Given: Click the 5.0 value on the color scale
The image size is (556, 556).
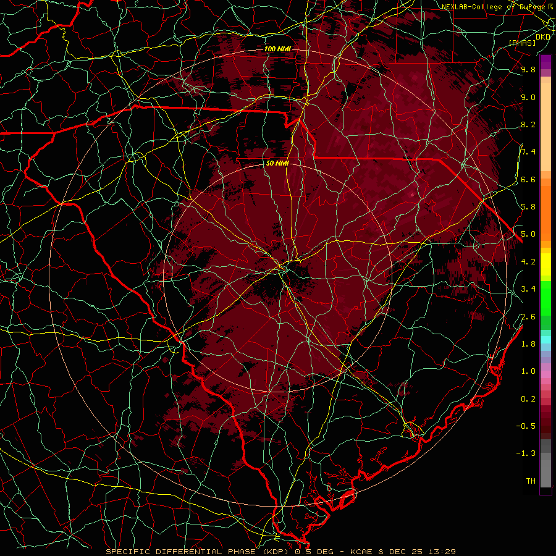Looking at the screenshot, I should pos(528,234).
